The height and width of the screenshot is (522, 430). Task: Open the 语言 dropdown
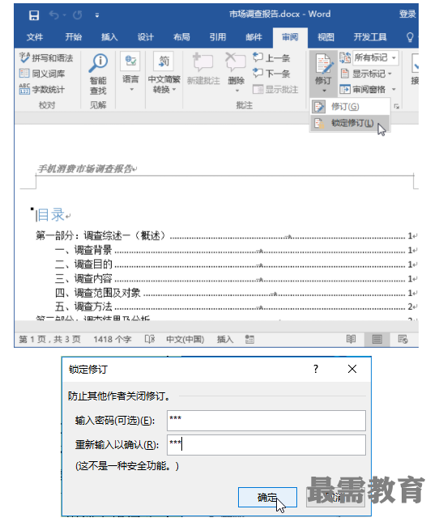[x=130, y=72]
